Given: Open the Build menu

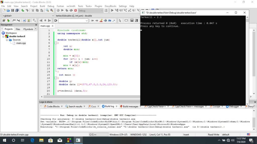Looking at the screenshot, I should (x=42, y=6).
